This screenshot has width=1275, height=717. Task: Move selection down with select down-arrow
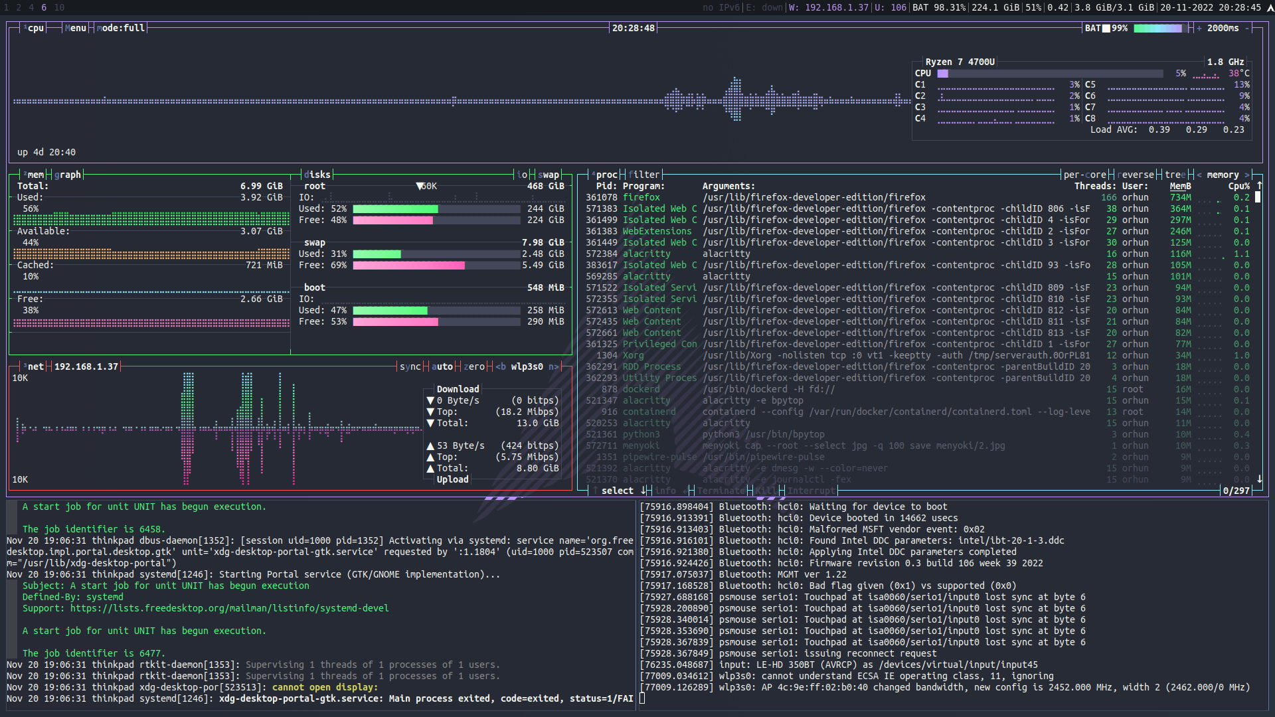(x=643, y=491)
